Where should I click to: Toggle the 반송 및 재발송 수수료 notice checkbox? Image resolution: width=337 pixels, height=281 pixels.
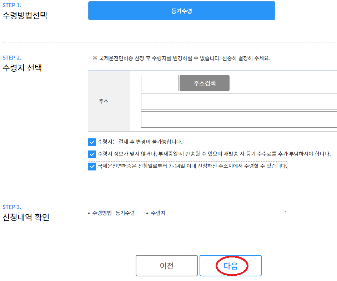92,154
